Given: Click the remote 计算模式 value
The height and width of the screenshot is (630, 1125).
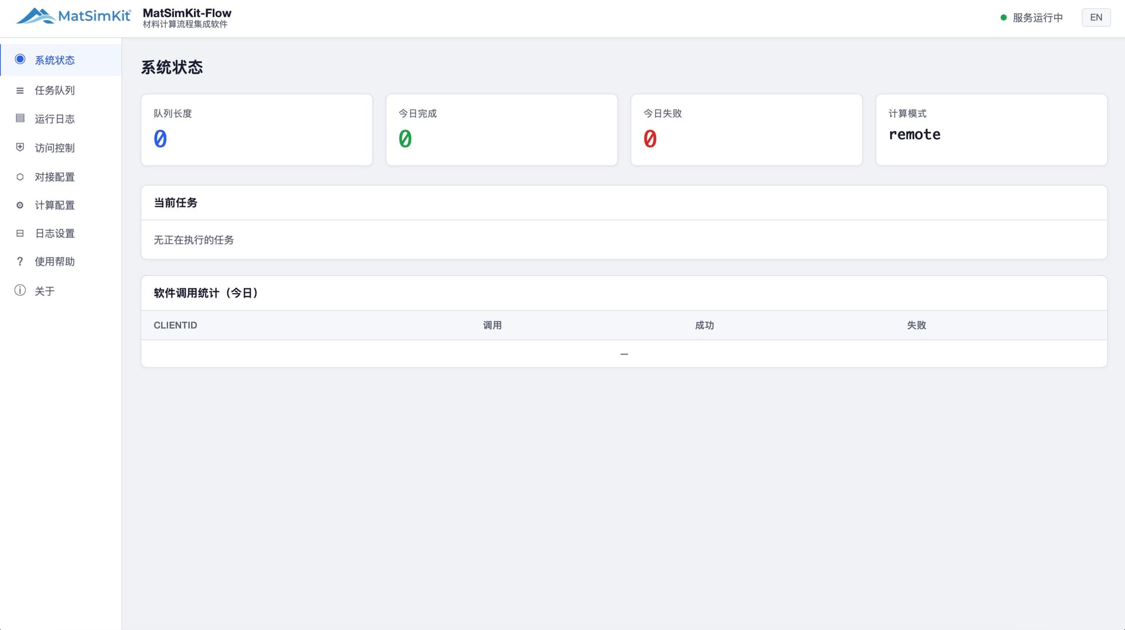Looking at the screenshot, I should (914, 134).
